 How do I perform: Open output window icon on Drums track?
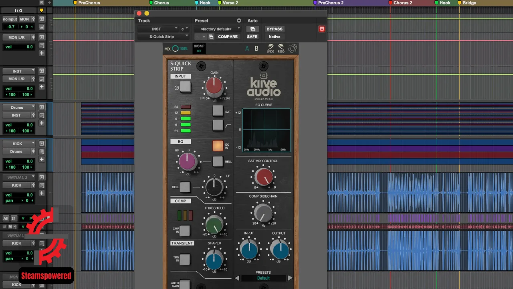pyautogui.click(x=42, y=107)
